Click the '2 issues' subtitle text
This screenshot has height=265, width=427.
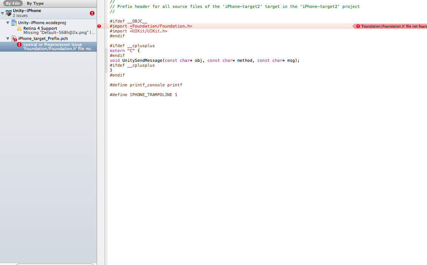20,16
